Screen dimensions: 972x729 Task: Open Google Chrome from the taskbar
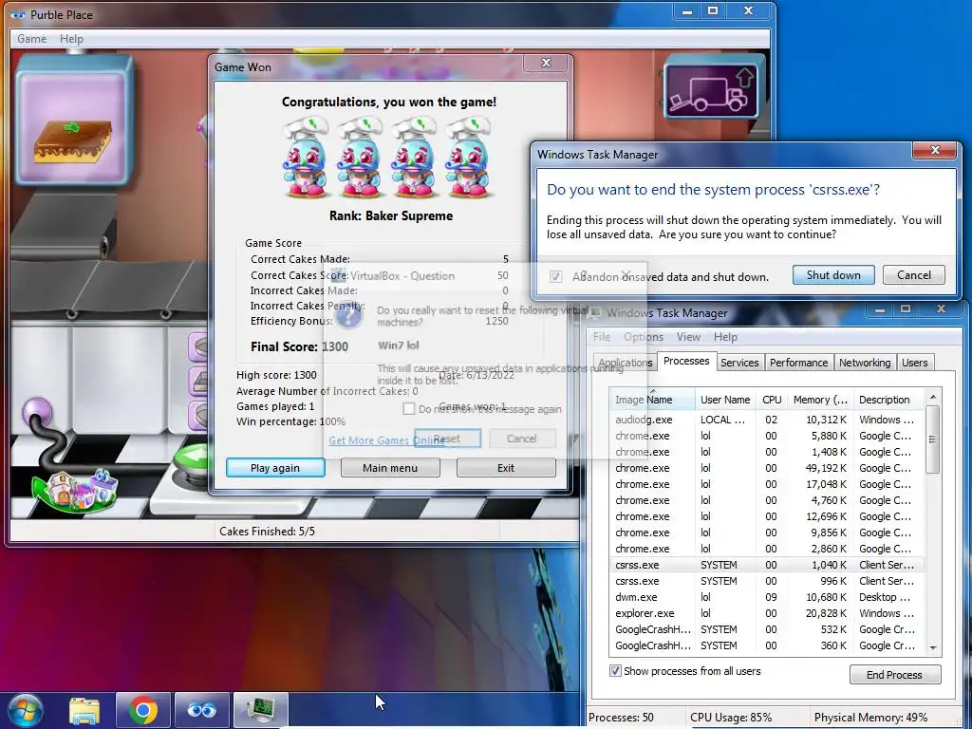coord(143,710)
